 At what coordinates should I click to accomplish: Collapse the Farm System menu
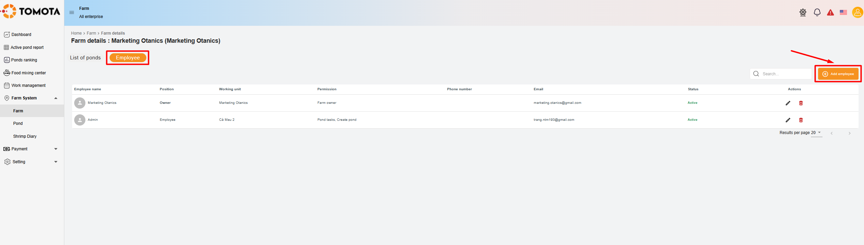[x=56, y=98]
